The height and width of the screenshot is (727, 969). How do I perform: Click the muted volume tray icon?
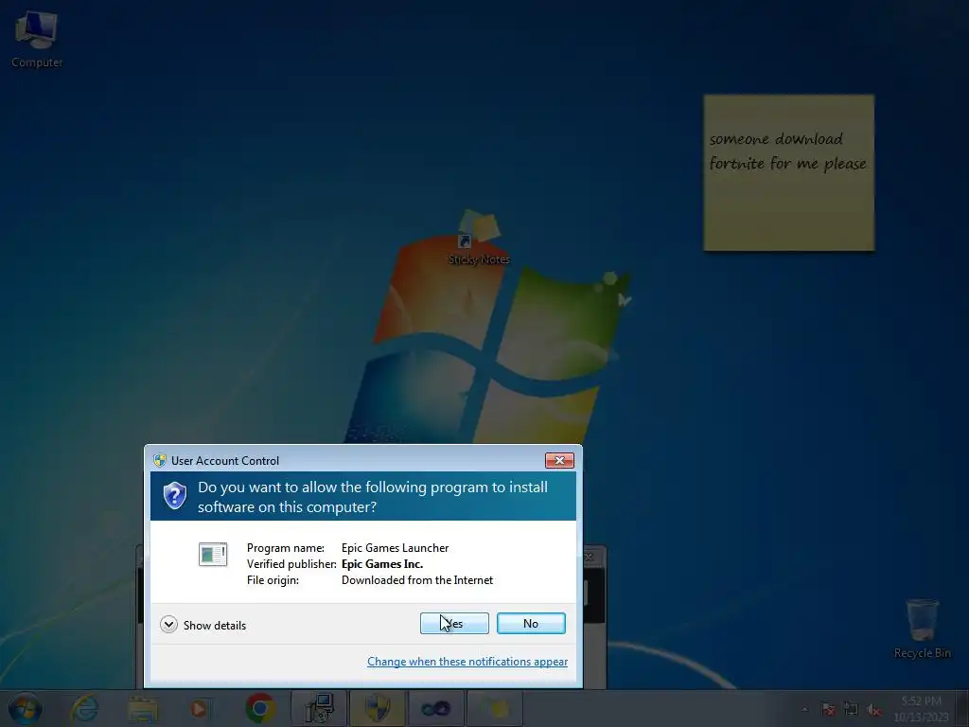pyautogui.click(x=873, y=709)
